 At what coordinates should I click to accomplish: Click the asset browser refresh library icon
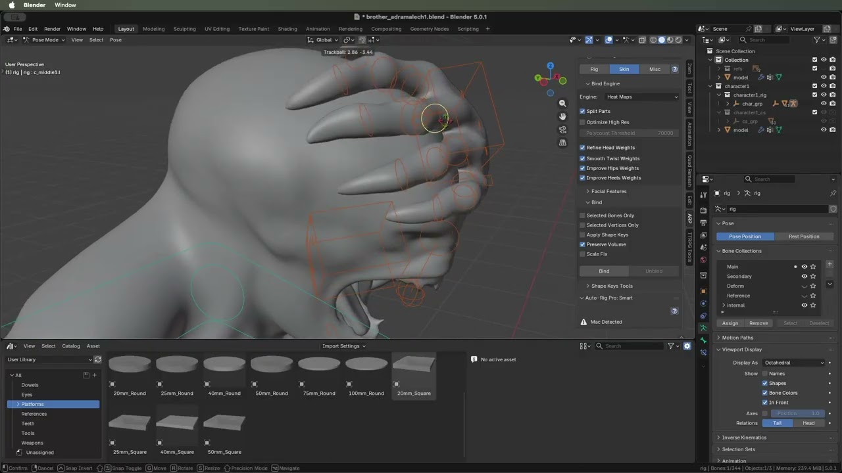pyautogui.click(x=98, y=360)
